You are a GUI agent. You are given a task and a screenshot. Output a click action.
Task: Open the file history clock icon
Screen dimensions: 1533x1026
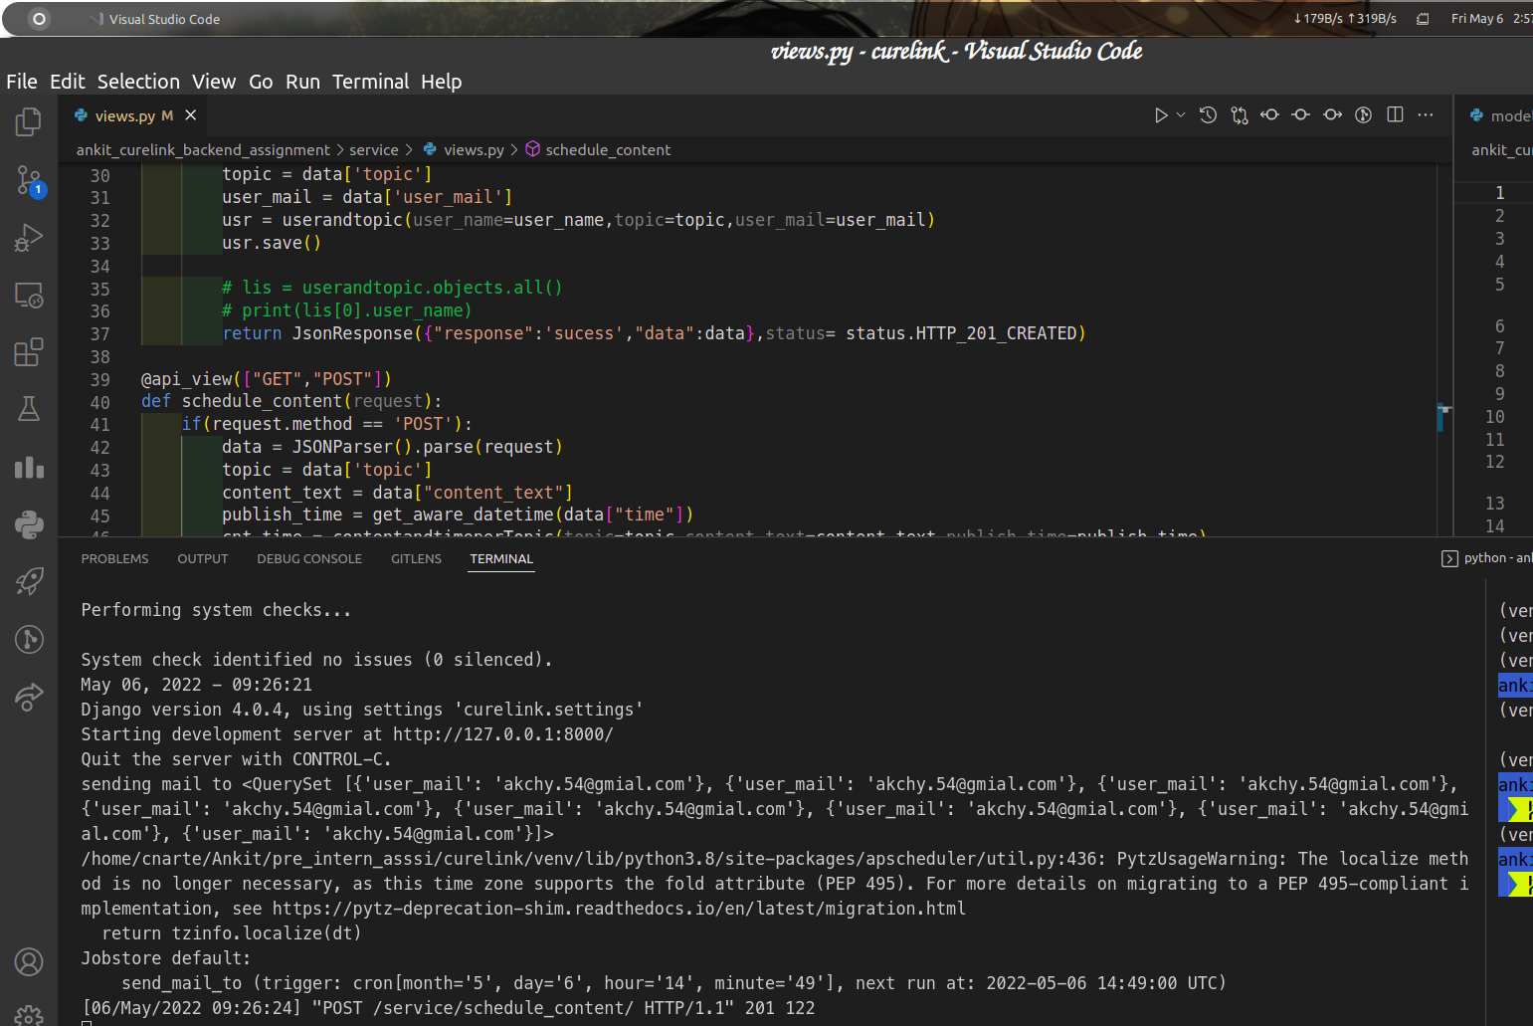pos(1208,115)
